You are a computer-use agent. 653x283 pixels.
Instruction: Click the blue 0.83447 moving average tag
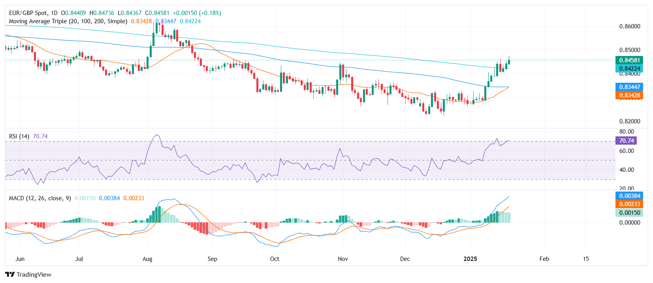click(x=629, y=87)
